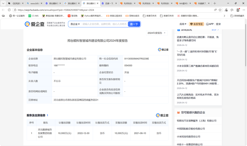Open the 智采购 bookmark
The width and height of the screenshot is (247, 146).
pos(73,16)
